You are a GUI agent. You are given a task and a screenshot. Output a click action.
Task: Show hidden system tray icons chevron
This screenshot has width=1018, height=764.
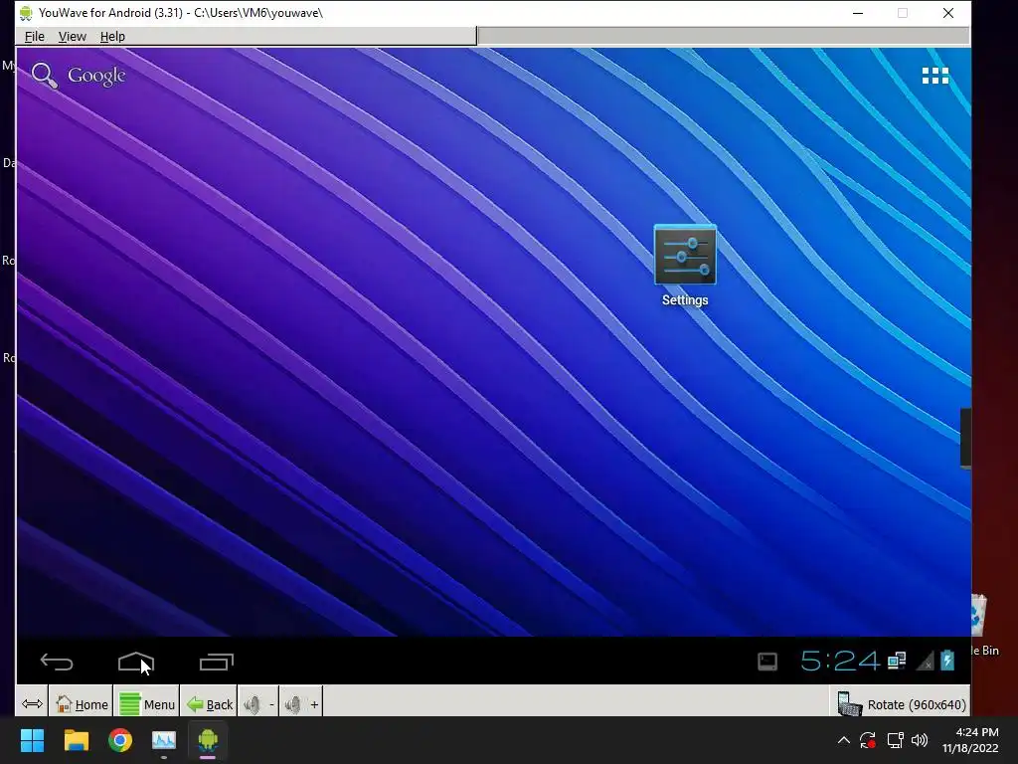pyautogui.click(x=843, y=740)
